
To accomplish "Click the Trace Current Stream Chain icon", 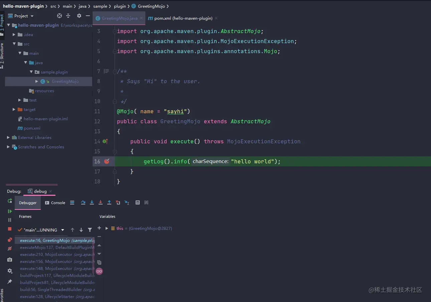I will click(146, 202).
